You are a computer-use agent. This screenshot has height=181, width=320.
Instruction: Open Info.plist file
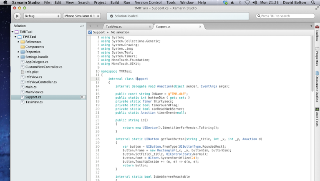coord(32,72)
